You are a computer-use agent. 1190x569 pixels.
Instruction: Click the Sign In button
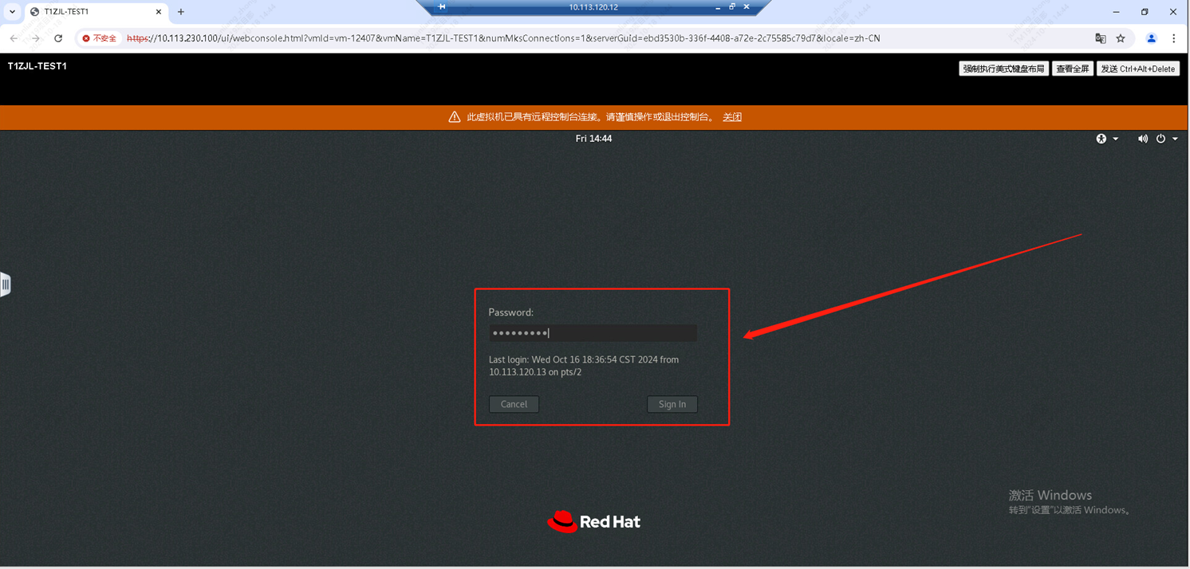(x=672, y=404)
